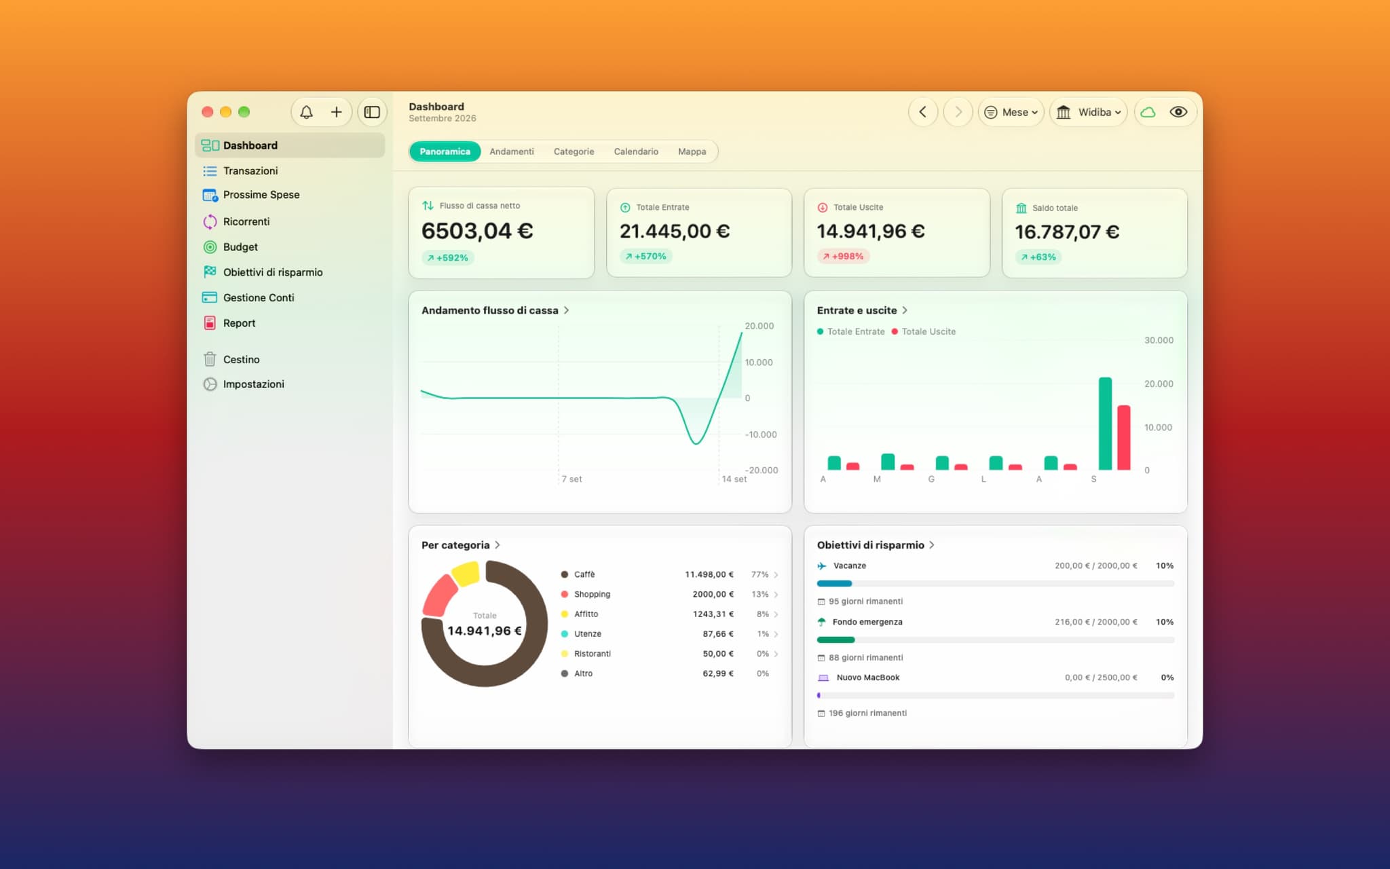Click Affitto yellow color dot
Image resolution: width=1390 pixels, height=869 pixels.
pos(565,614)
